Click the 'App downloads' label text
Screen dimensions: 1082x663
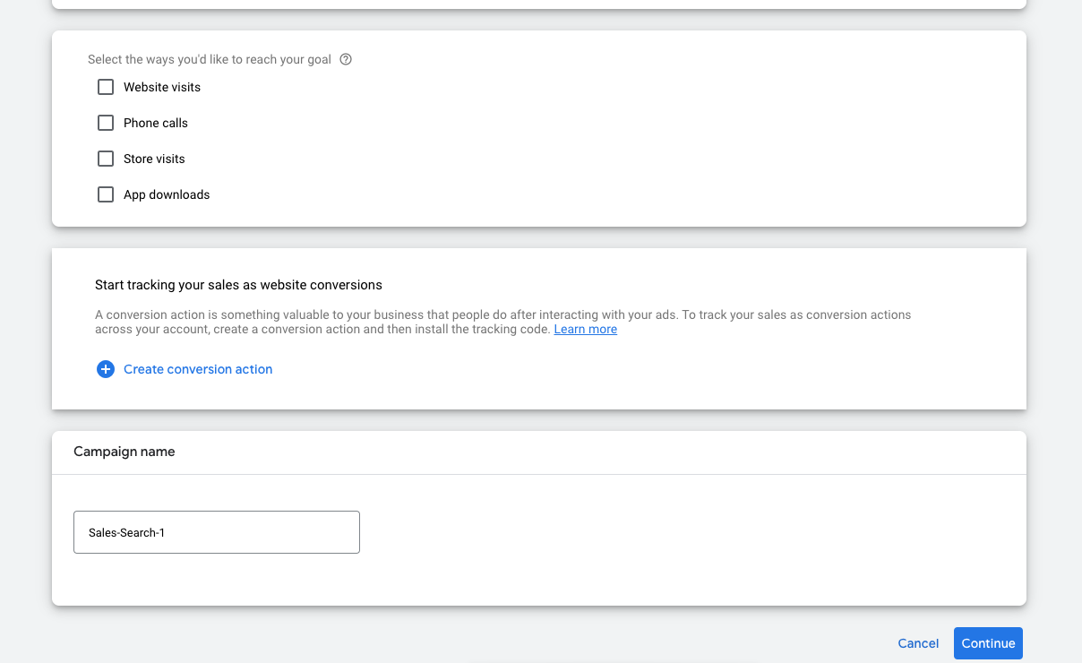[167, 194]
